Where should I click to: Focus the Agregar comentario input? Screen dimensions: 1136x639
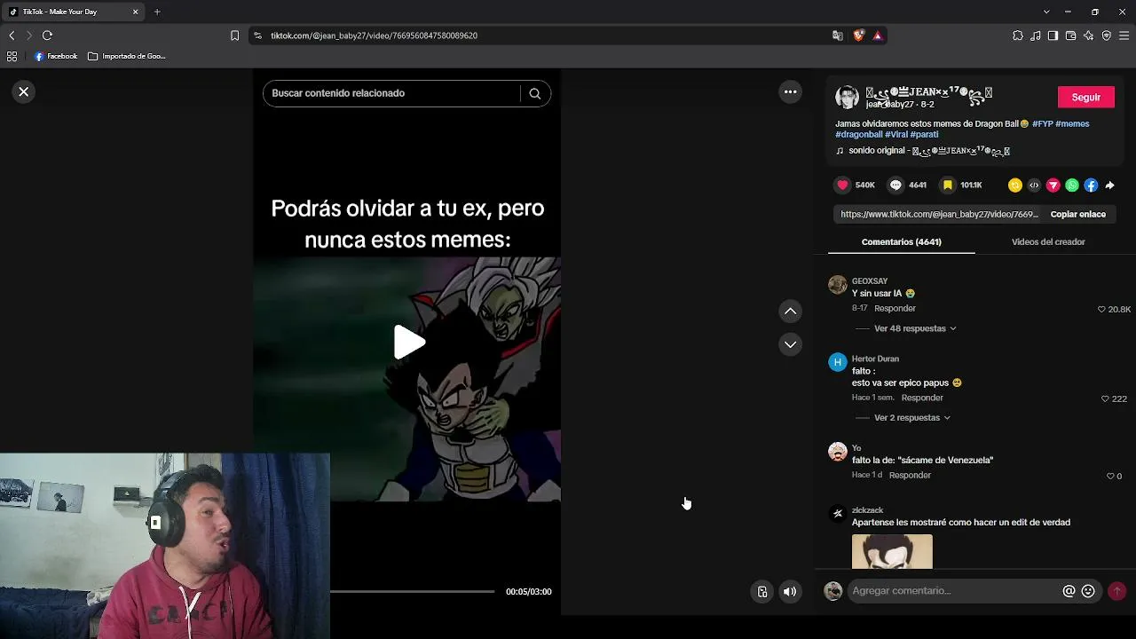[954, 591]
